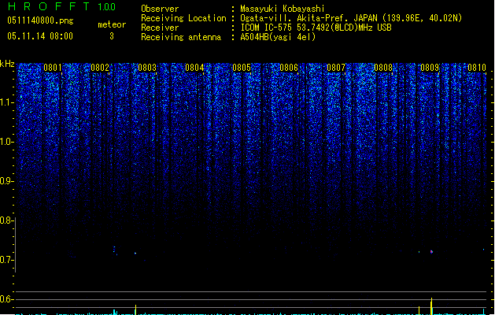Click observer name Masayuki Kobayashi
495x315 pixels.
coord(283,9)
